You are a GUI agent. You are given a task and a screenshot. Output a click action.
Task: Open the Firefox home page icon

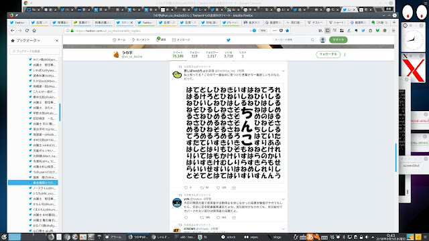tap(34, 31)
